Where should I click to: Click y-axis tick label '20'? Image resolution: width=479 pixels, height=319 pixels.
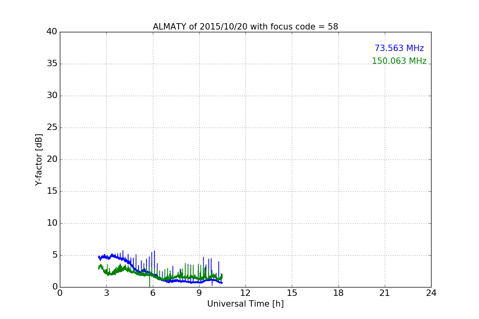pyautogui.click(x=52, y=159)
